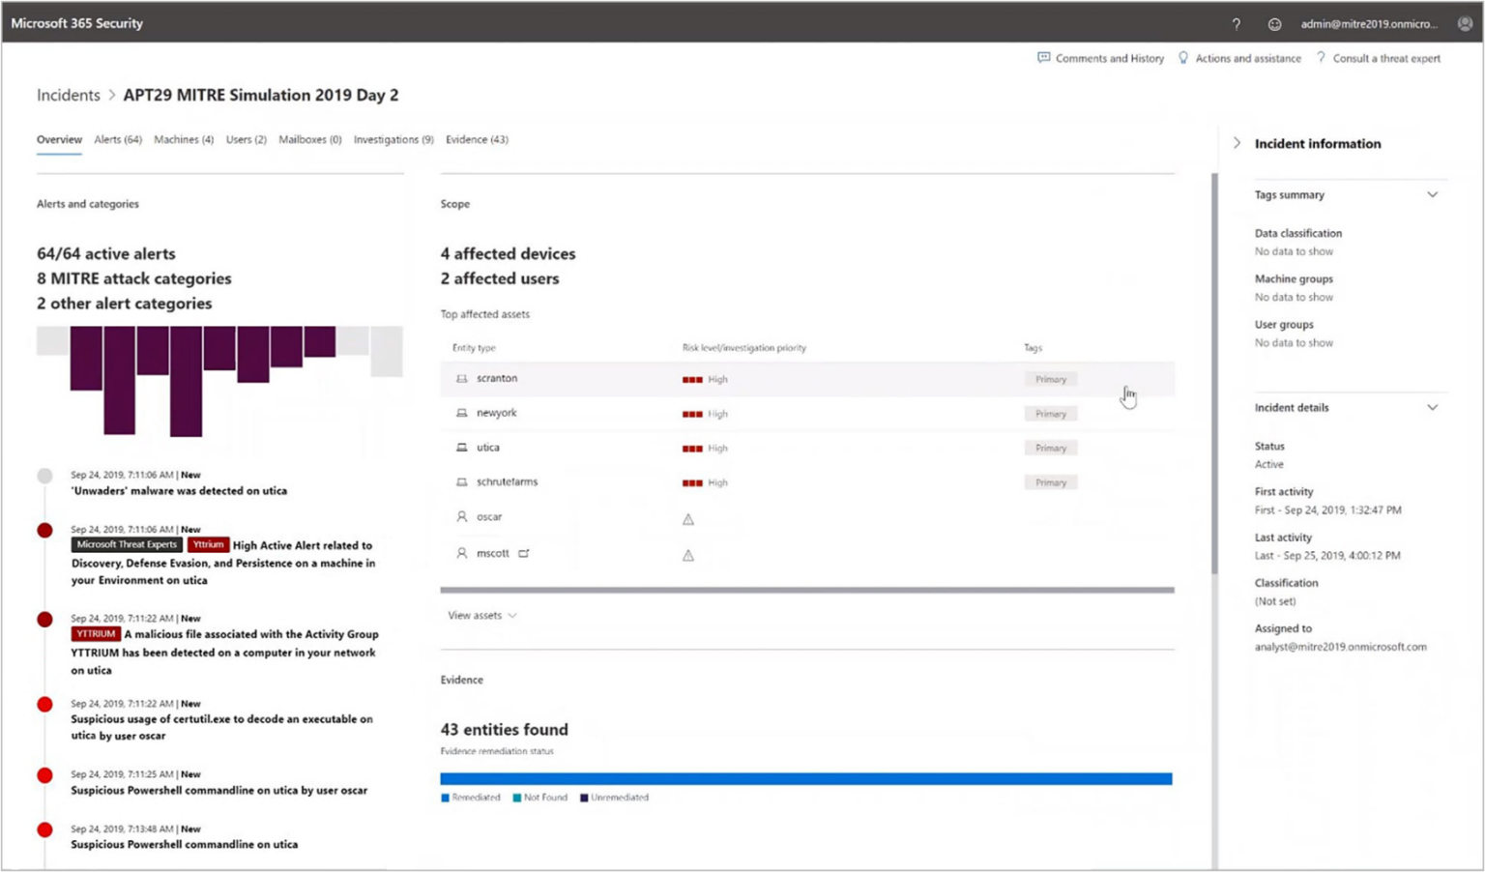Click the Primary tag on the scranton row
The width and height of the screenshot is (1485, 872).
coord(1050,378)
